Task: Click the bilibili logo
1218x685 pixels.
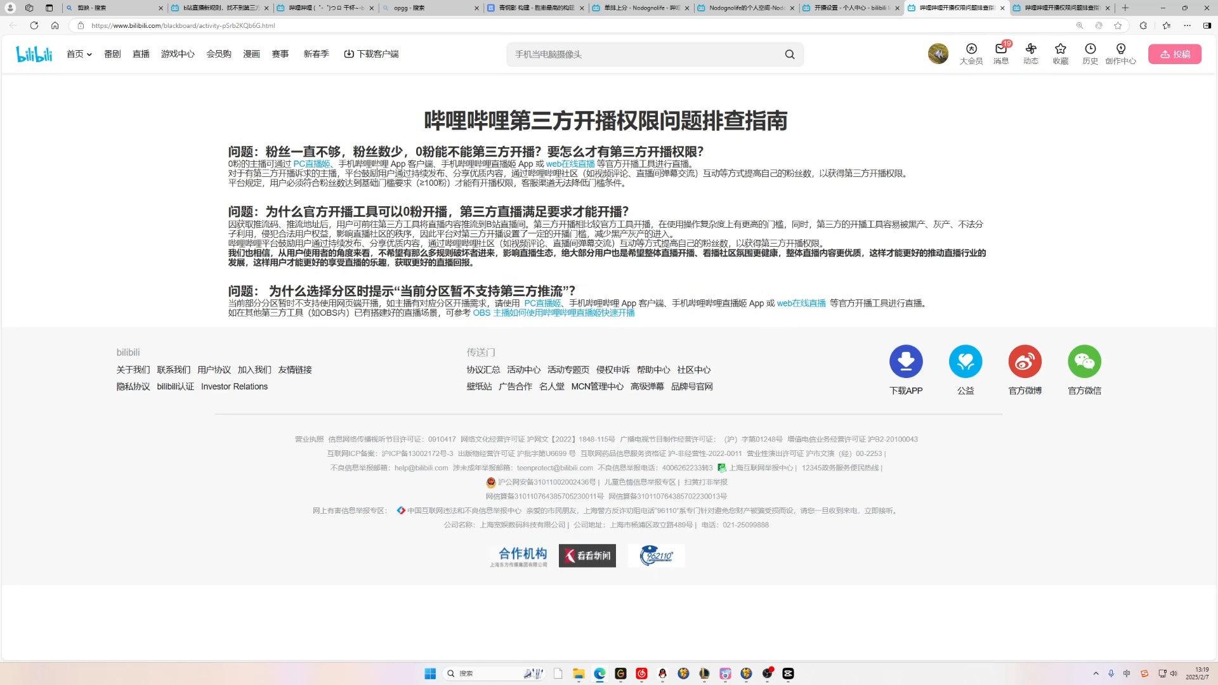Action: (x=34, y=54)
